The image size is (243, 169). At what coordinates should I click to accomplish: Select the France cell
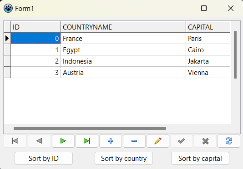pyautogui.click(x=123, y=38)
